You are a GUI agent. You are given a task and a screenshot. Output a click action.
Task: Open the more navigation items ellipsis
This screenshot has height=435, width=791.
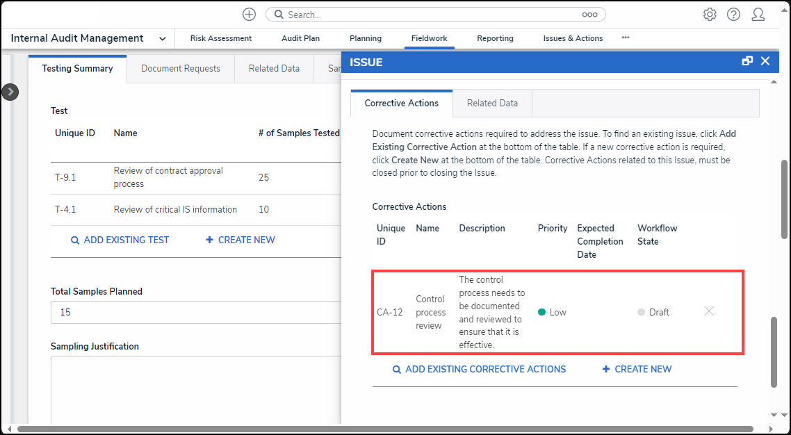pyautogui.click(x=626, y=38)
